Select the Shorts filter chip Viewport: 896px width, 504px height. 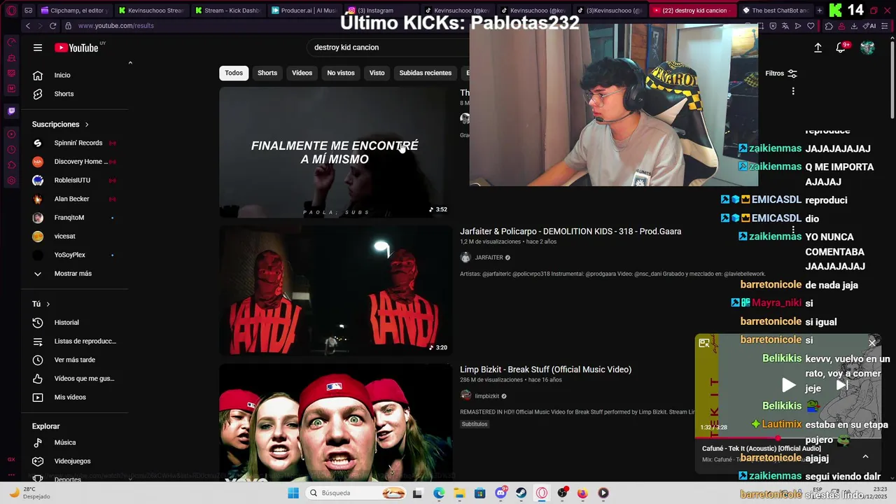coord(267,73)
